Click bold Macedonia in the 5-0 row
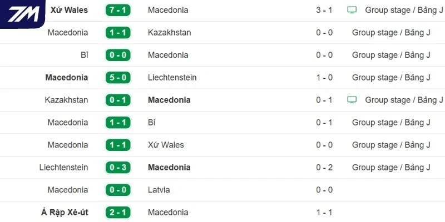 (x=67, y=77)
